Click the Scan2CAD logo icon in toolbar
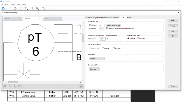 click(3, 8)
